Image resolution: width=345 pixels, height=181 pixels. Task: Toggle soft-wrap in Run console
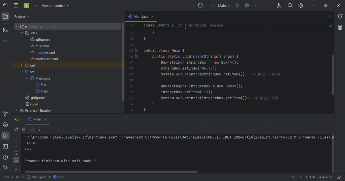pos(16,153)
